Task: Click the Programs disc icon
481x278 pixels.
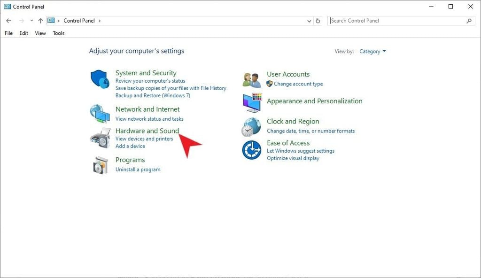Action: point(99,164)
